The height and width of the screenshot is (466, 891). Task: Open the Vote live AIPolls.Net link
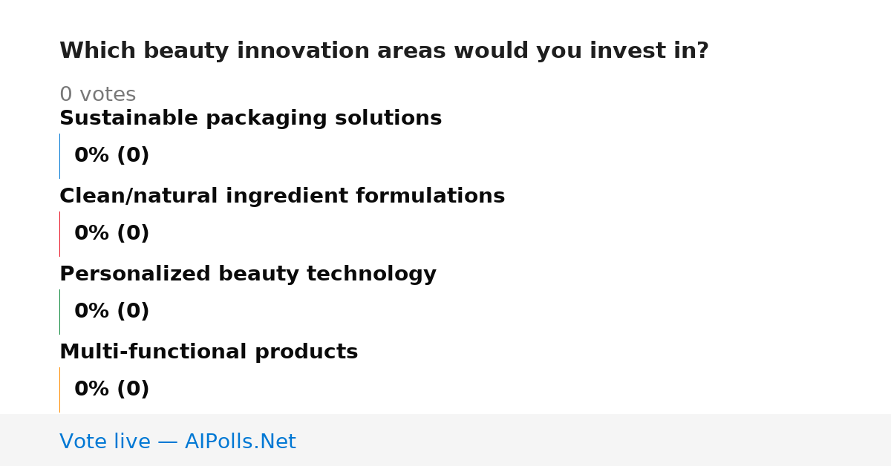(x=177, y=442)
